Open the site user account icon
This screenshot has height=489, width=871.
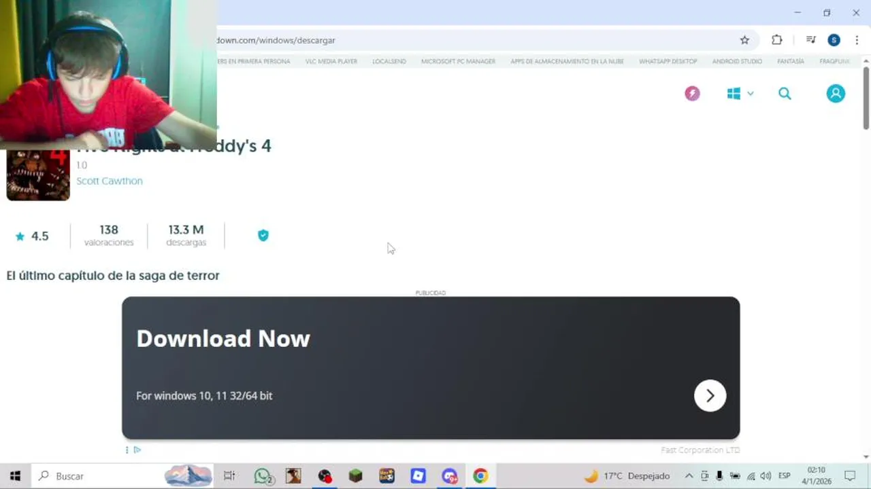click(x=836, y=94)
